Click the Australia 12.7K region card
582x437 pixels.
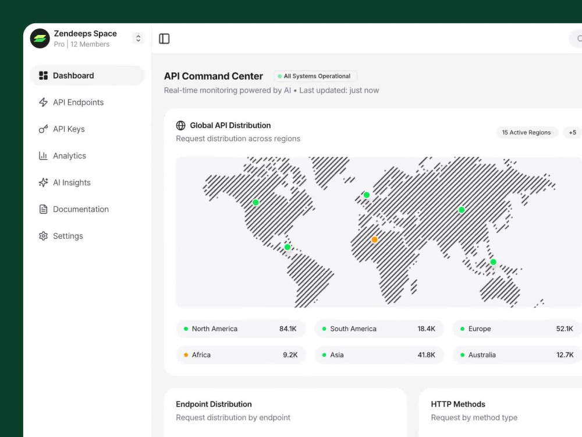click(517, 355)
